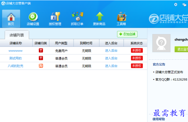The image size is (188, 122).
Task: Click store type icon for 测试用的
Action: [x=41, y=58]
